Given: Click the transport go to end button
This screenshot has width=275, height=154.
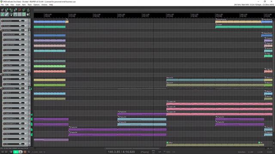Looking at the screenshot, I should (x=6, y=152).
